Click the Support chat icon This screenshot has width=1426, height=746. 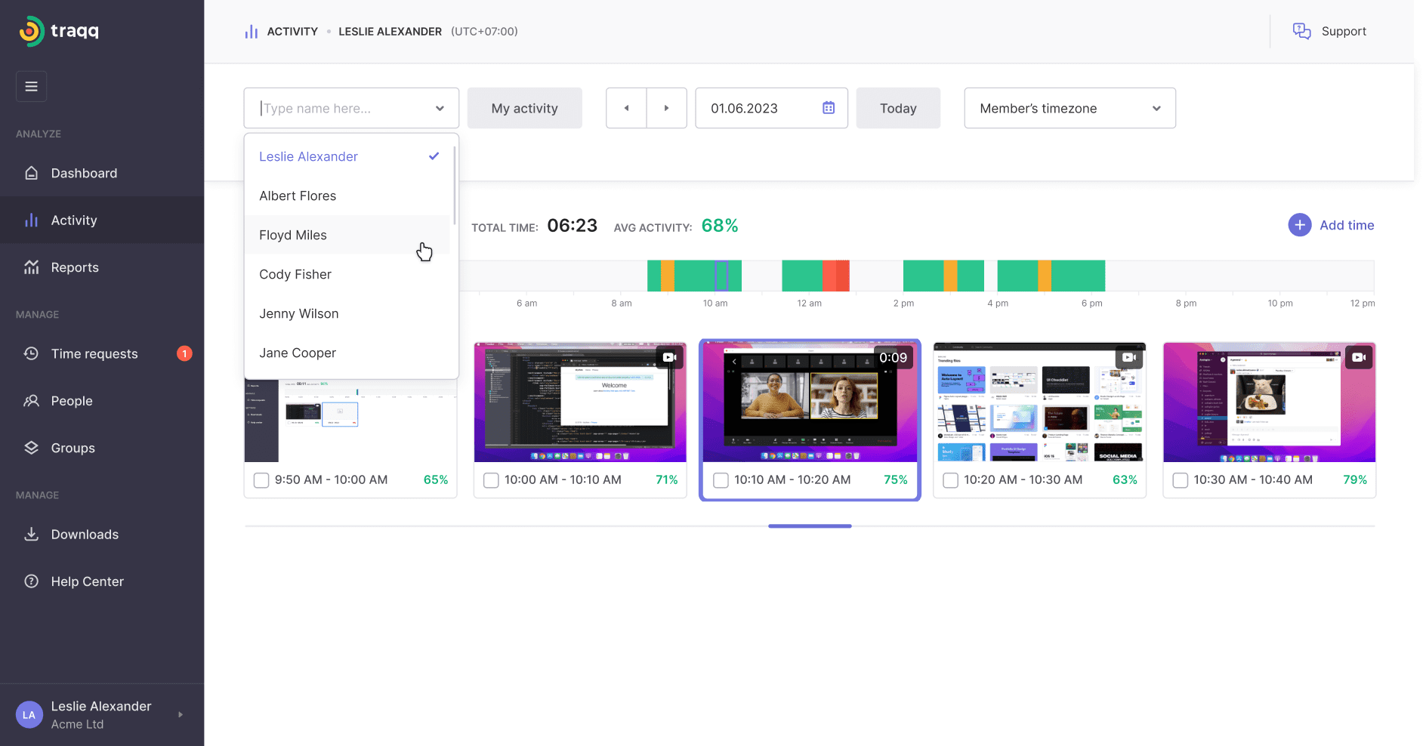(x=1301, y=31)
